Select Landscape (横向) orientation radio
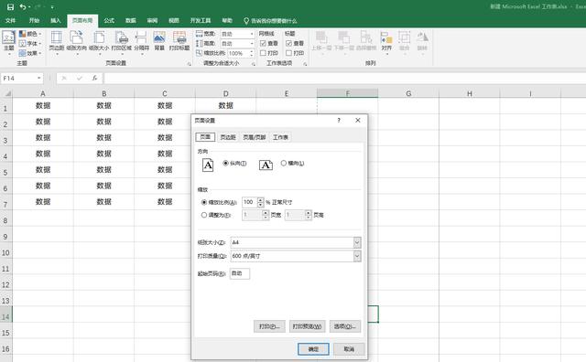586x362 pixels. pos(283,163)
